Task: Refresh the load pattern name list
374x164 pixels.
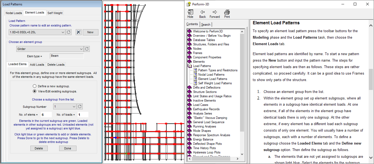Action: [69, 32]
